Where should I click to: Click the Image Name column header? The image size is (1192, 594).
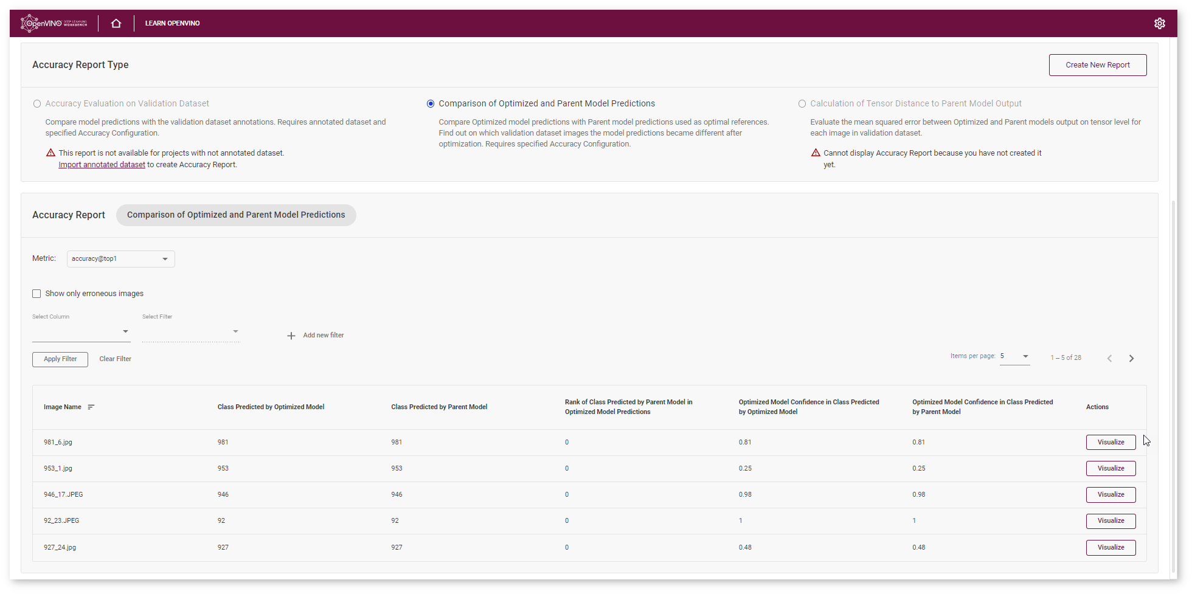63,407
